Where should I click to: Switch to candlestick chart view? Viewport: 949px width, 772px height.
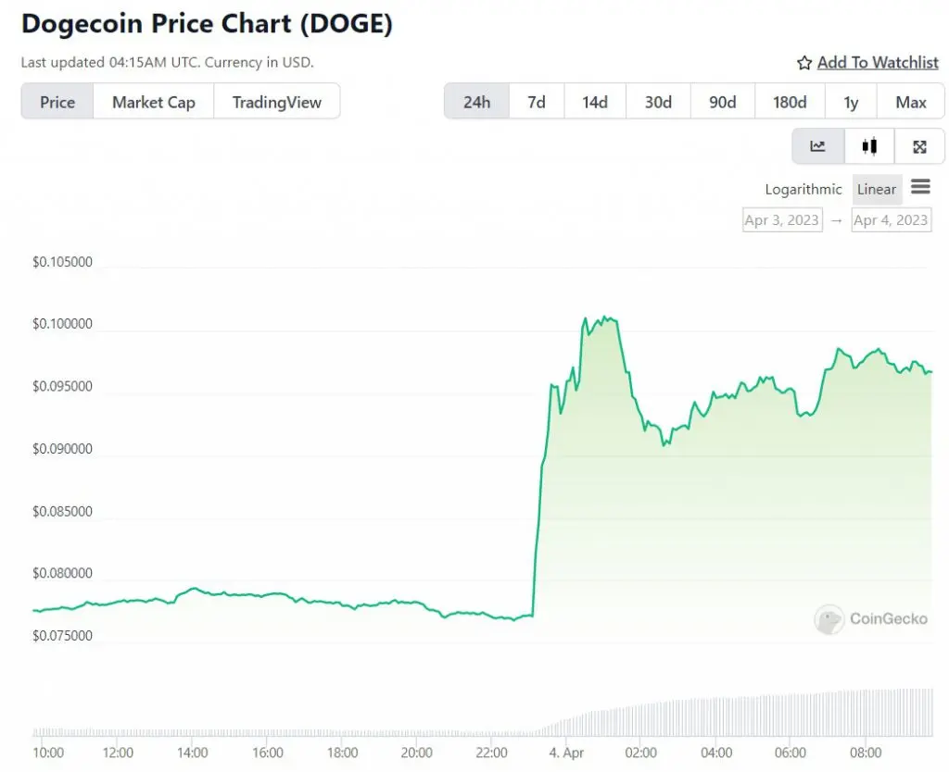click(869, 145)
